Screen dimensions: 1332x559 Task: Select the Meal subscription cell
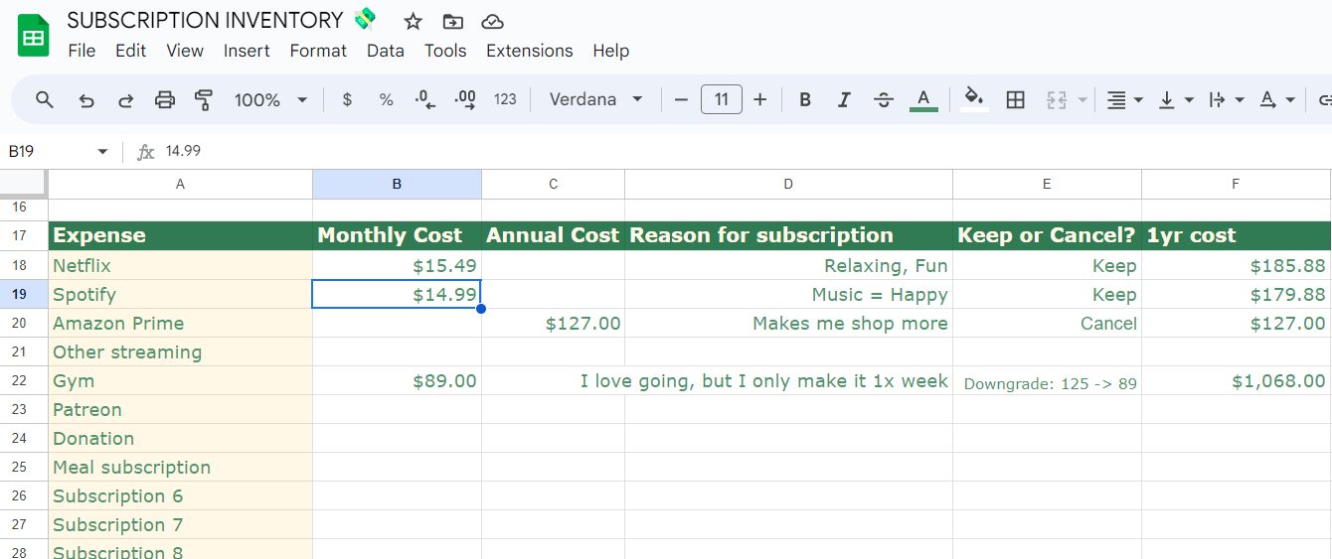click(x=180, y=468)
